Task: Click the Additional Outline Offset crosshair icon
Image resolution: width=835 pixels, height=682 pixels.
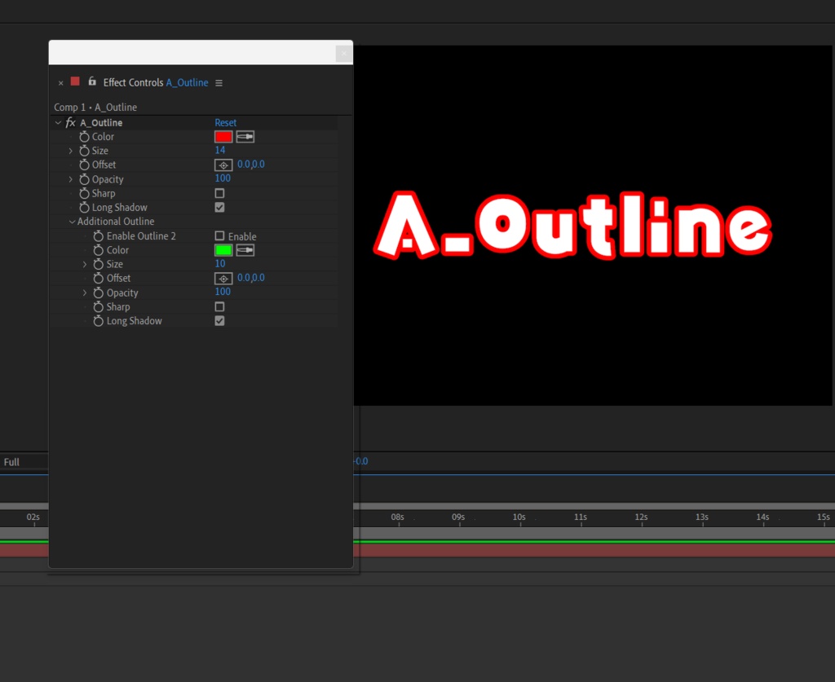Action: pyautogui.click(x=223, y=278)
